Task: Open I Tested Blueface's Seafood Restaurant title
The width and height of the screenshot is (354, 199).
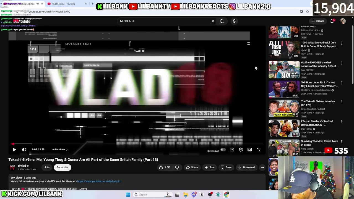Action: (317, 123)
